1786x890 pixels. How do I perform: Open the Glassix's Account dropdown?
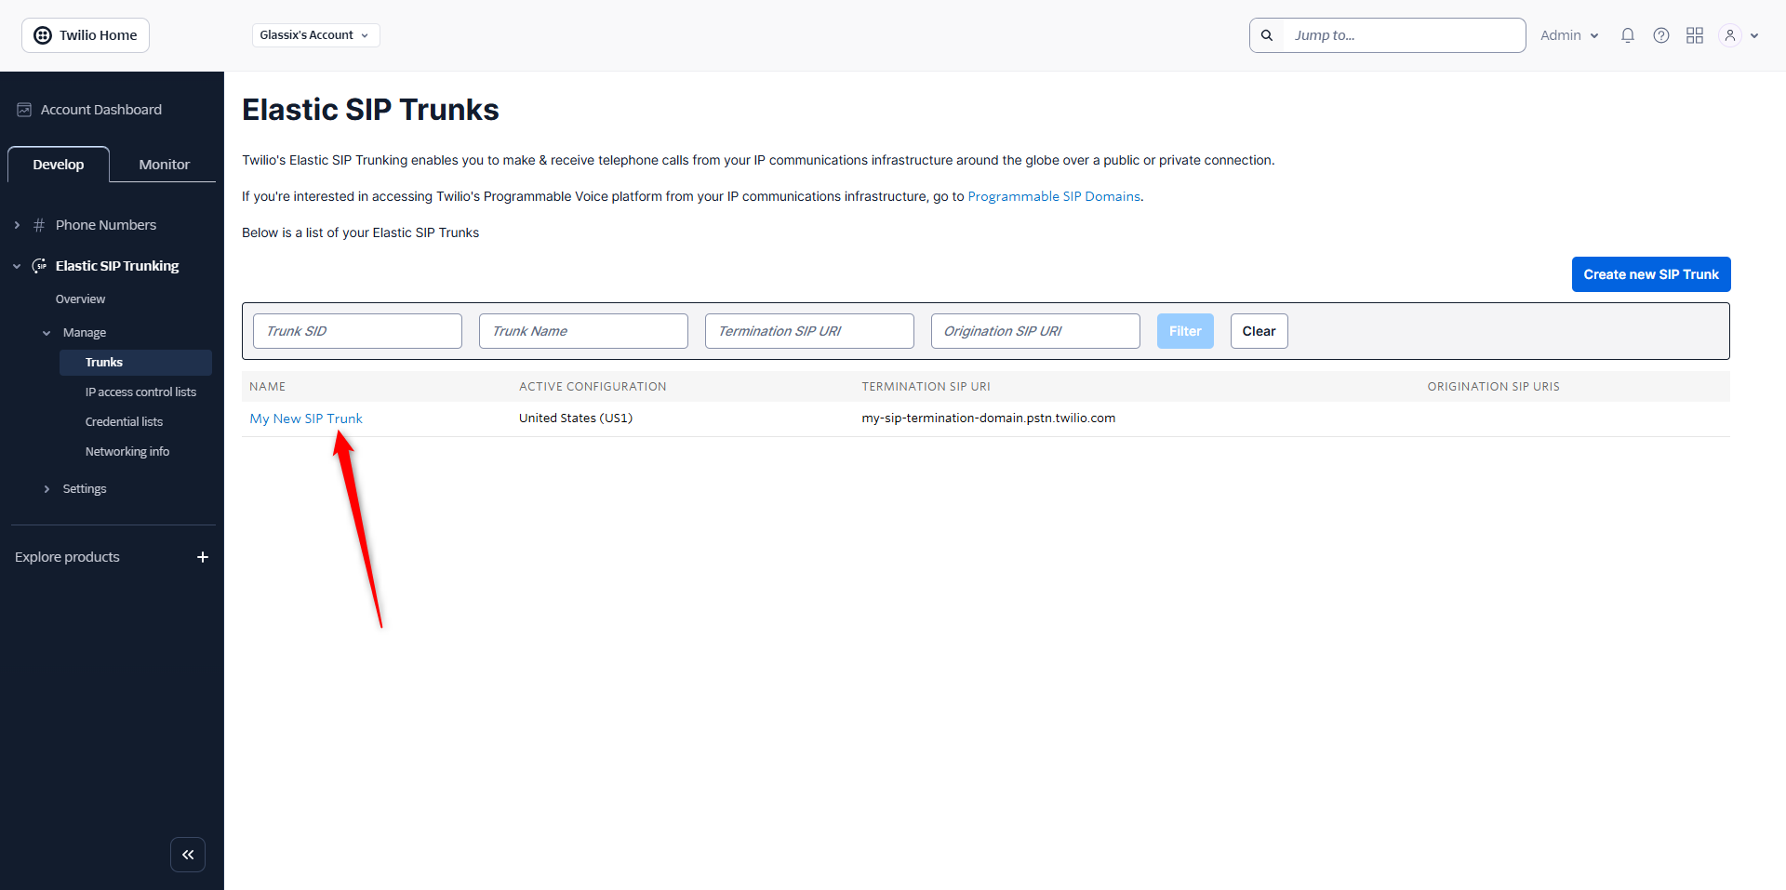(315, 35)
